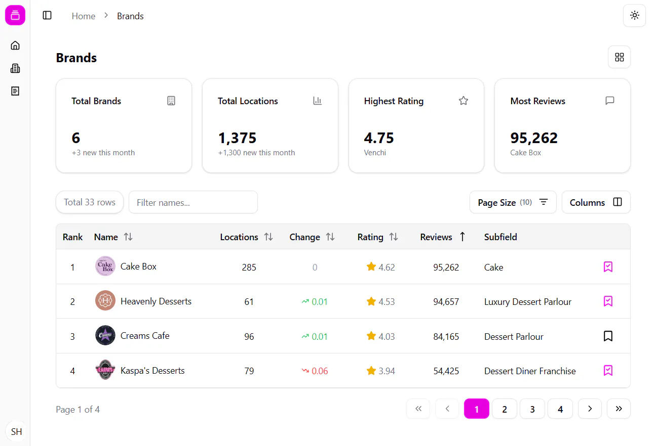Sort table by Locations column
This screenshot has width=656, height=446.
(x=247, y=237)
